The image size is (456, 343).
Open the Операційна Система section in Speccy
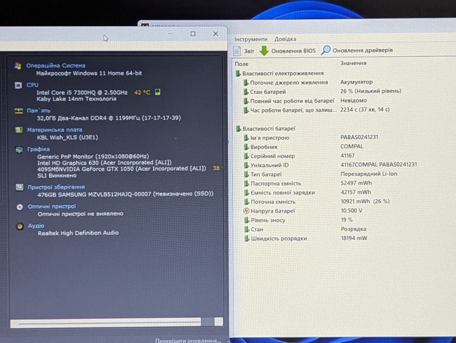pos(56,65)
